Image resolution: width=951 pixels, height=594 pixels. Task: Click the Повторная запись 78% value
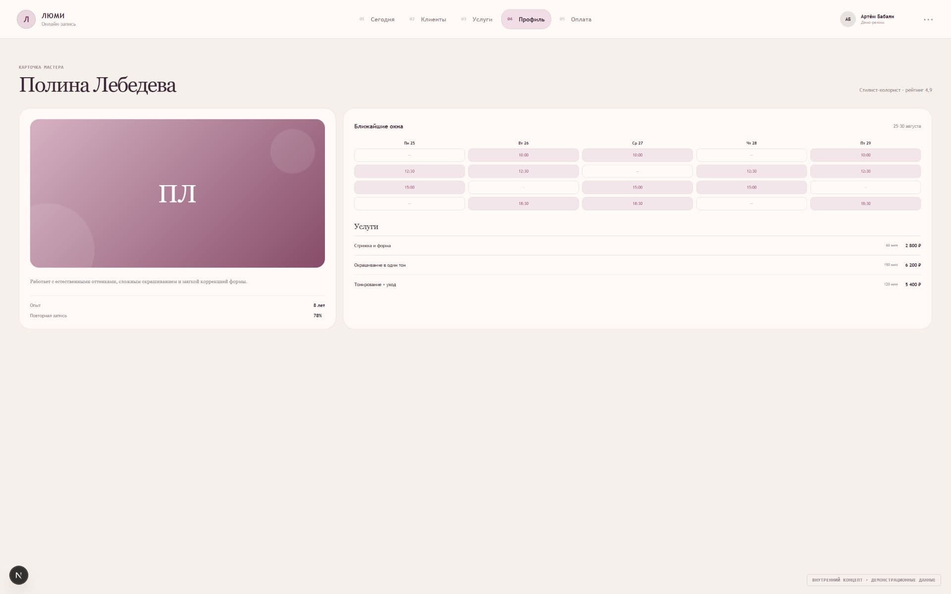click(317, 316)
